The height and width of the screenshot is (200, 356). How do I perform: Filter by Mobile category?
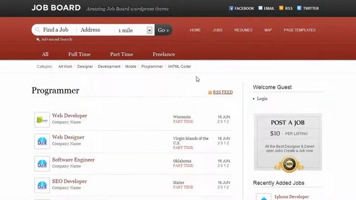pos(131,67)
